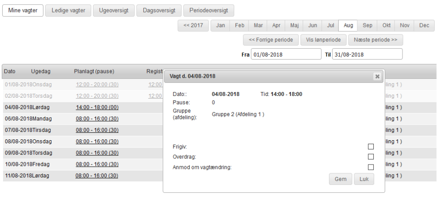Select the Dagsoversigt tab

(x=159, y=10)
